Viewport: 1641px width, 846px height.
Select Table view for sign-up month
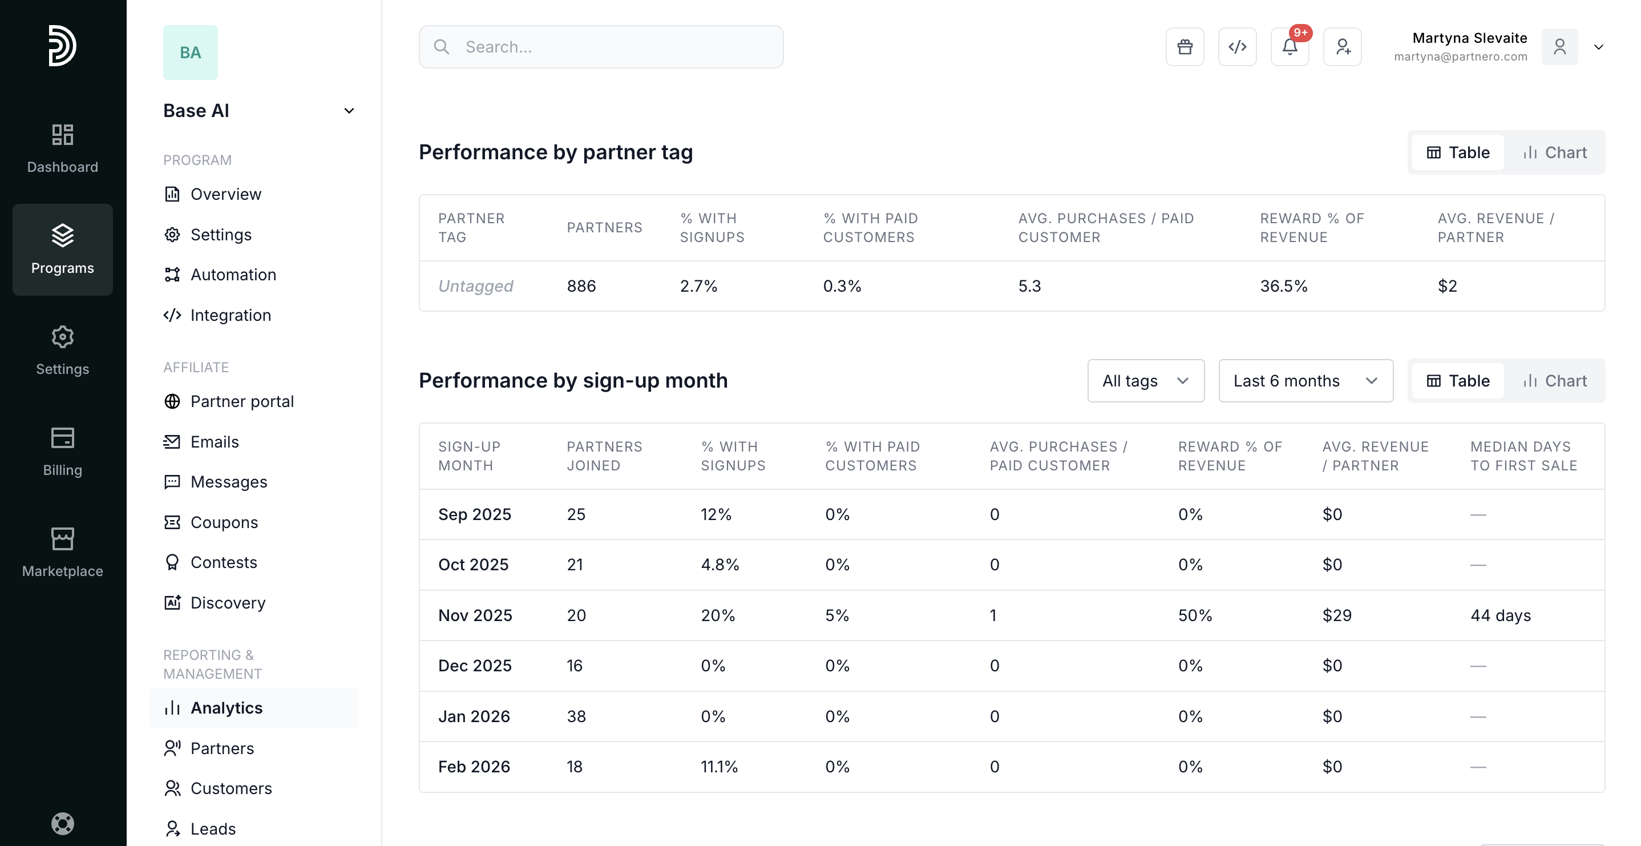click(x=1457, y=381)
